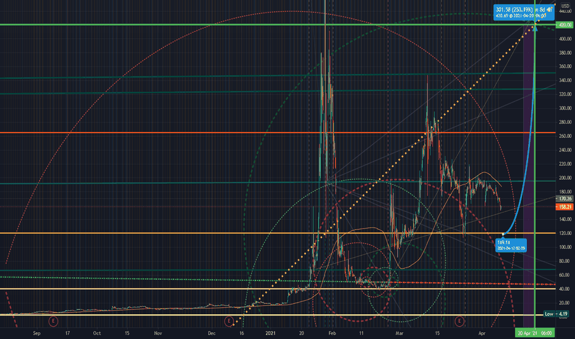Viewport: 575px width, 339px height.
Task: Click the 400.00 price axis label
Action: [x=565, y=39]
